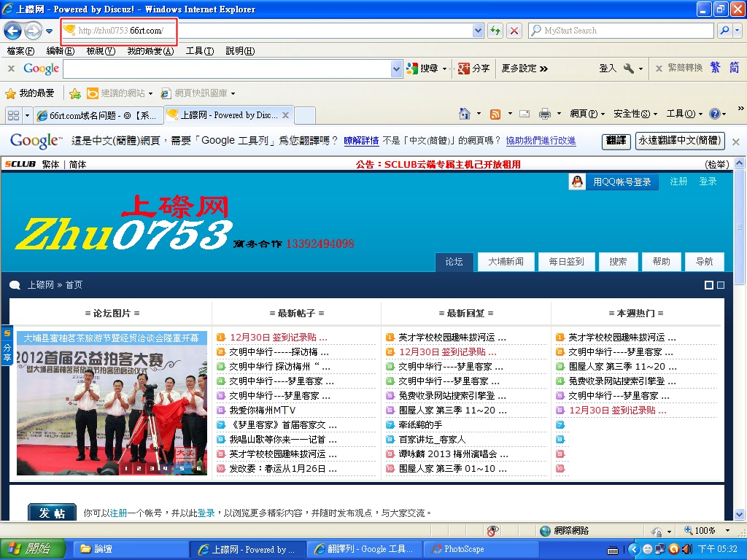747x560 pixels.
Task: Open the 檔案(F) menu
Action: click(20, 51)
